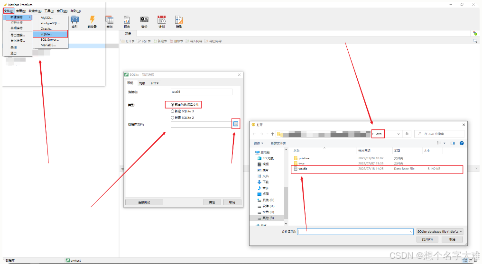
Task: Select the tmp folder
Action: [299, 164]
